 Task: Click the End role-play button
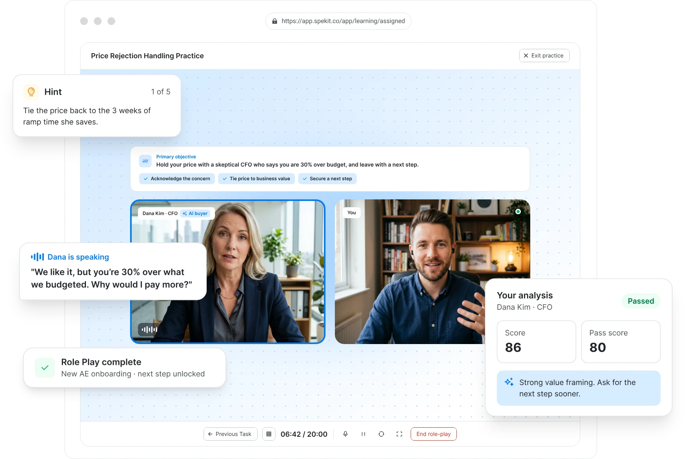coord(433,434)
